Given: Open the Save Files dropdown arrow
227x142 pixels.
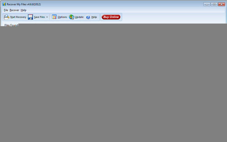Looking at the screenshot, I should pos(47,17).
